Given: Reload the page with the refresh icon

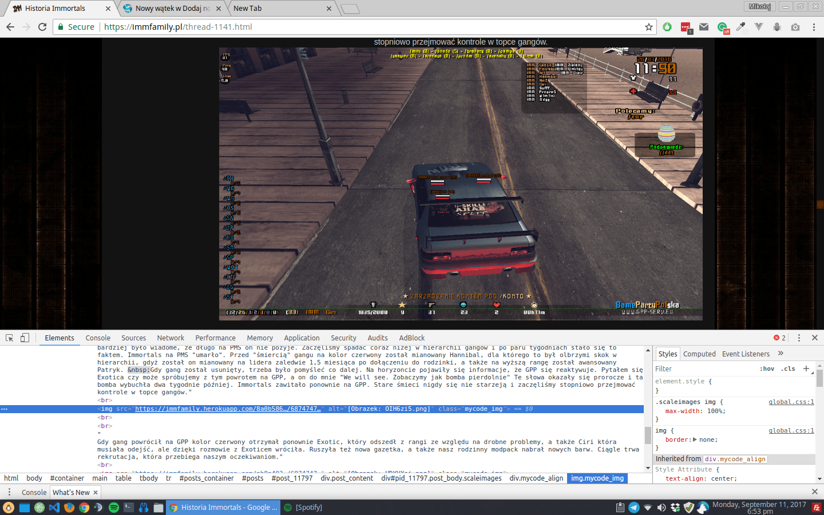Looking at the screenshot, I should click(x=42, y=27).
